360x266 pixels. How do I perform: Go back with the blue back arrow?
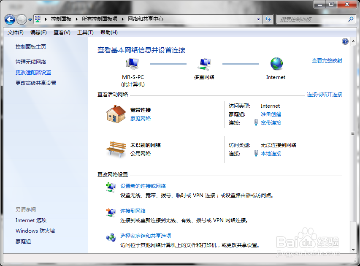click(10, 19)
